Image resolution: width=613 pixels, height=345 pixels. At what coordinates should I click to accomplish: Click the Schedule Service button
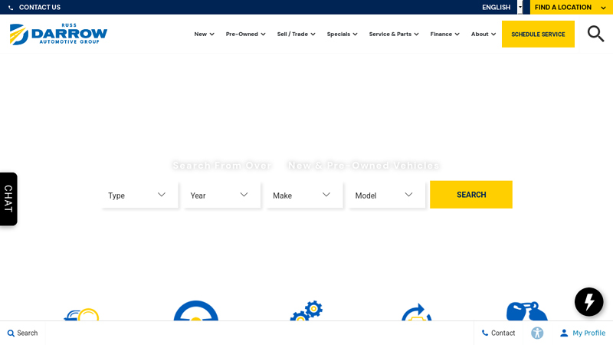[538, 34]
